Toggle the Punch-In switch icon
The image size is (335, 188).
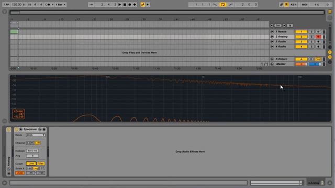pos(215,5)
